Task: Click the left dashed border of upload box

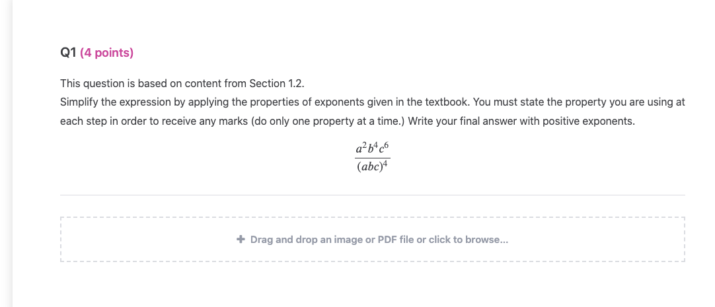Action: pyautogui.click(x=61, y=240)
